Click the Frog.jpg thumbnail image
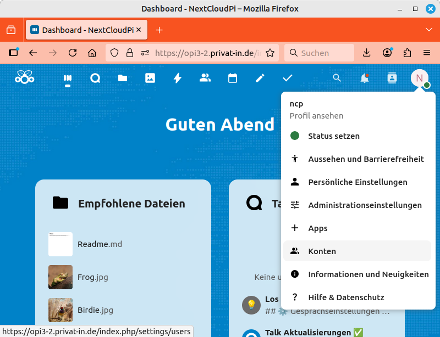440x337 pixels. (61, 277)
